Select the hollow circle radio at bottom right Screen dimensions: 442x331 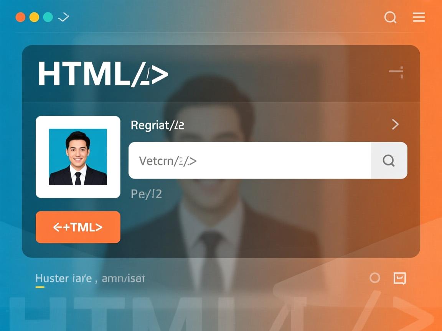pos(374,278)
